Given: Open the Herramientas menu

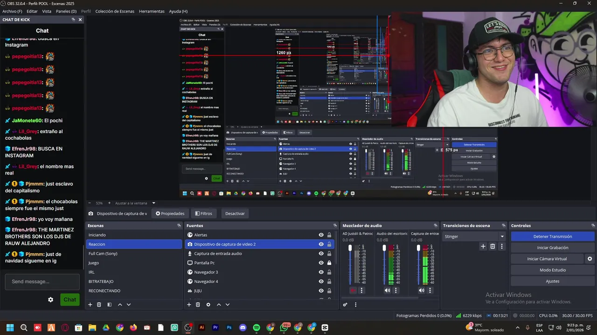Looking at the screenshot, I should (x=152, y=11).
